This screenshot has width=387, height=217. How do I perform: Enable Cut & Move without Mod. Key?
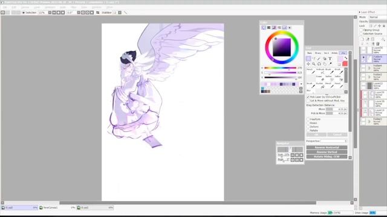coord(308,101)
